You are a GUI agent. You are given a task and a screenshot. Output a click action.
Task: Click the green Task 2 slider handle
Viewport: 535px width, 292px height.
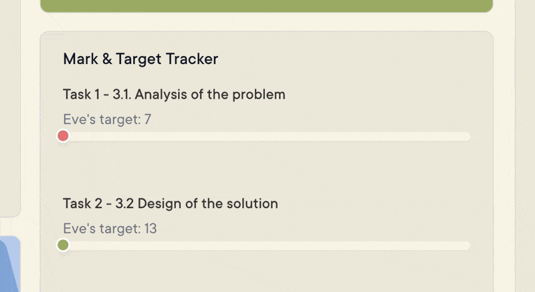click(63, 245)
